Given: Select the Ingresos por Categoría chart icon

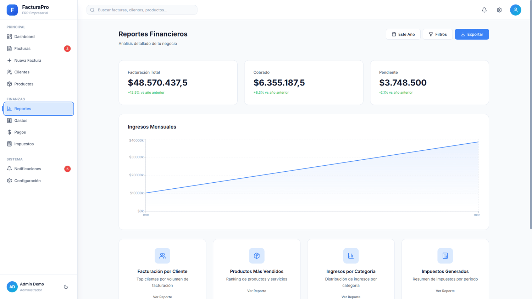Looking at the screenshot, I should tap(351, 256).
